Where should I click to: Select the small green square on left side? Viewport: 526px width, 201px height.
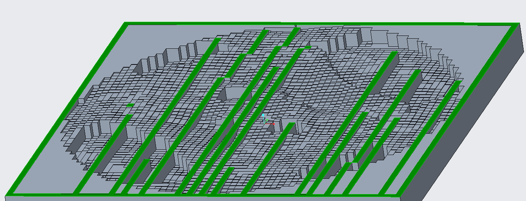[130, 105]
